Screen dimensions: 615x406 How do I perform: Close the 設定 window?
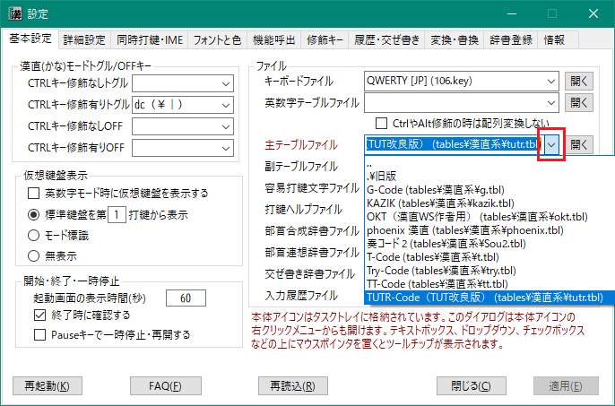593,13
